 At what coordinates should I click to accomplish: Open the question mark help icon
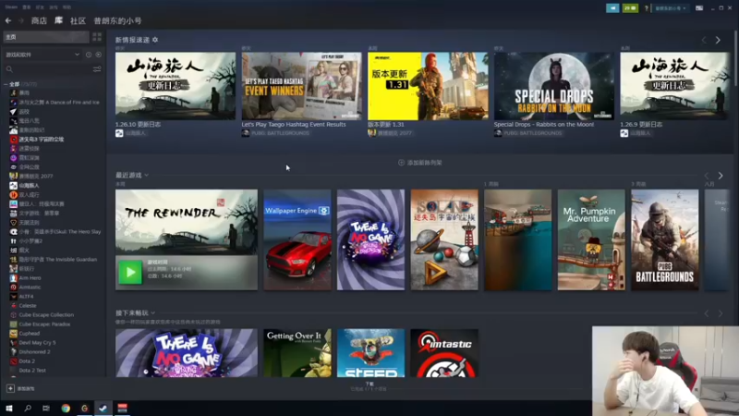(646, 8)
